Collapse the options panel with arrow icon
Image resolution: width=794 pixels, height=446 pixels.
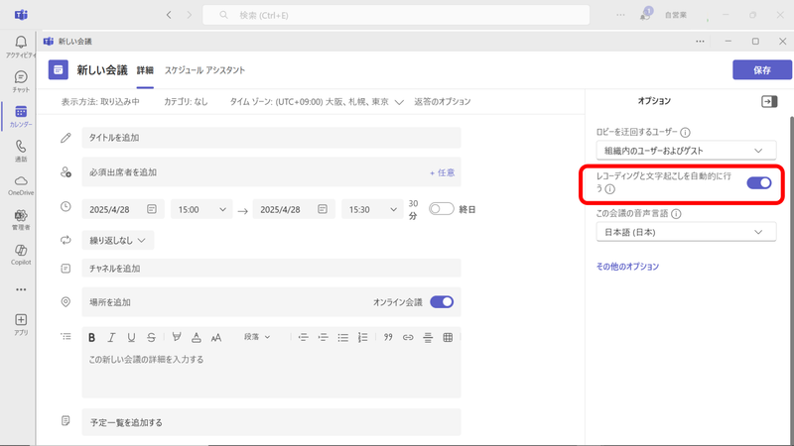click(769, 102)
